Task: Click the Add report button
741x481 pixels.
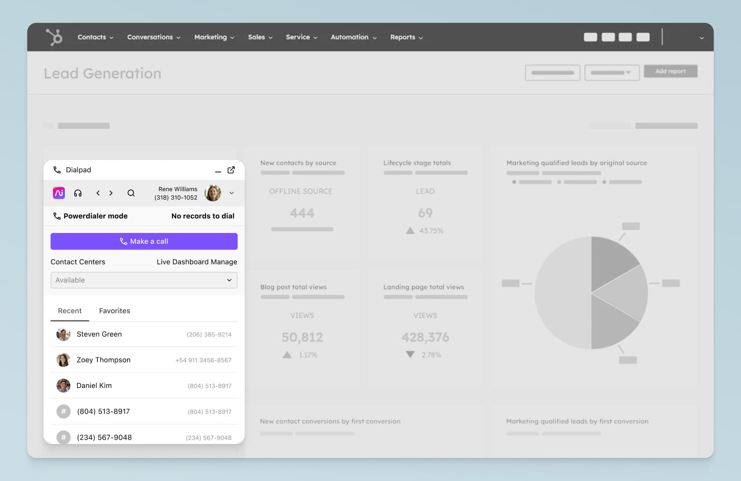Action: click(x=670, y=71)
